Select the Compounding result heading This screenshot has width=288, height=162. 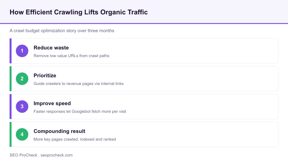59,131
